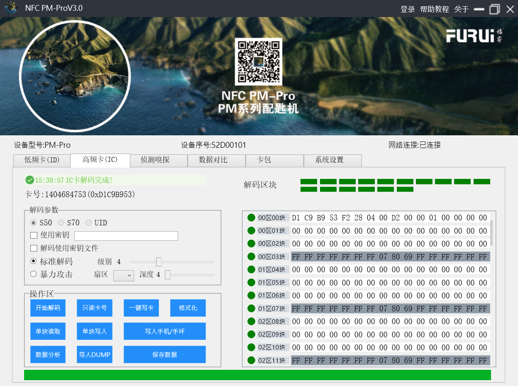
Task: Click green check icon beside IC卡解码完成 message
Action: [29, 180]
